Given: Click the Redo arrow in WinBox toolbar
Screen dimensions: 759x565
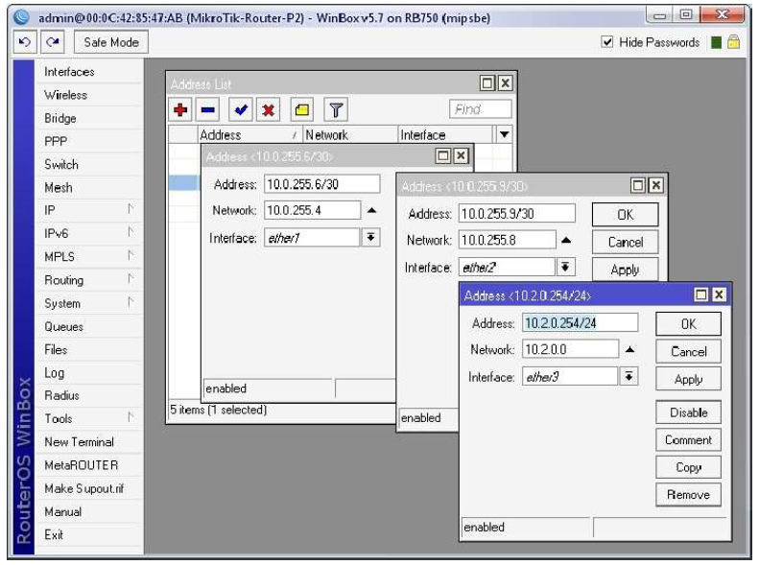Looking at the screenshot, I should pyautogui.click(x=53, y=42).
